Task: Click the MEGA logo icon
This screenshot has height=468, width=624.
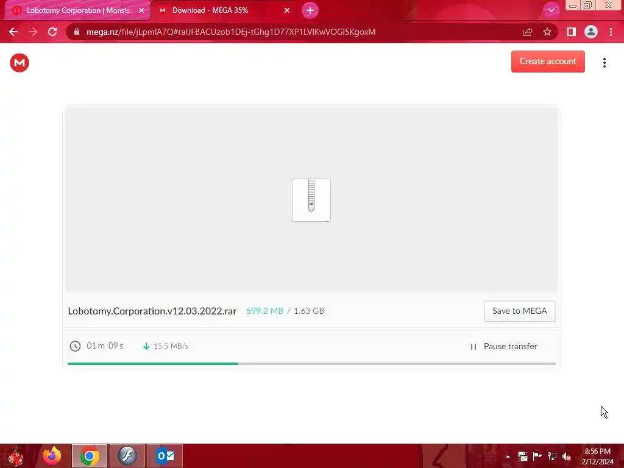Action: click(x=19, y=63)
